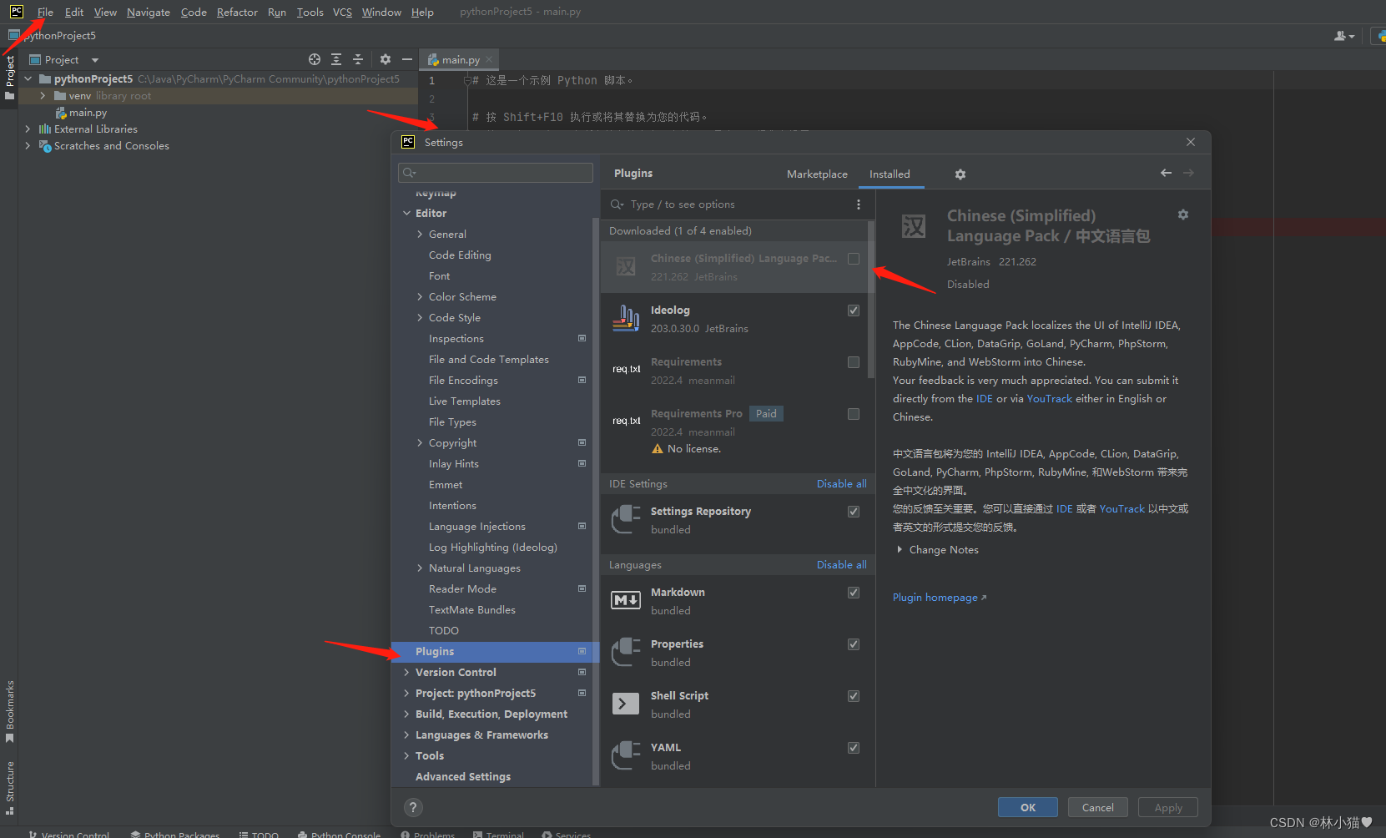The height and width of the screenshot is (838, 1386).
Task: Click the Cancel button in Settings
Action: pyautogui.click(x=1098, y=807)
